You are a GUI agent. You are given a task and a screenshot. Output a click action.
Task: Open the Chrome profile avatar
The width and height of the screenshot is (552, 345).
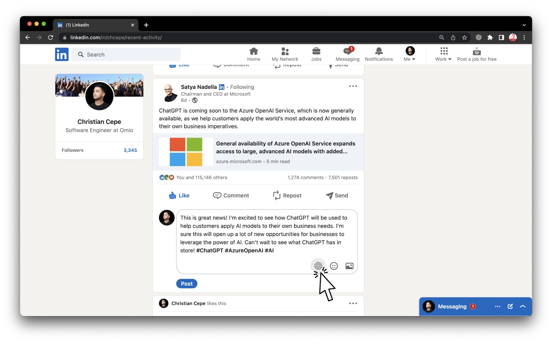pyautogui.click(x=513, y=38)
